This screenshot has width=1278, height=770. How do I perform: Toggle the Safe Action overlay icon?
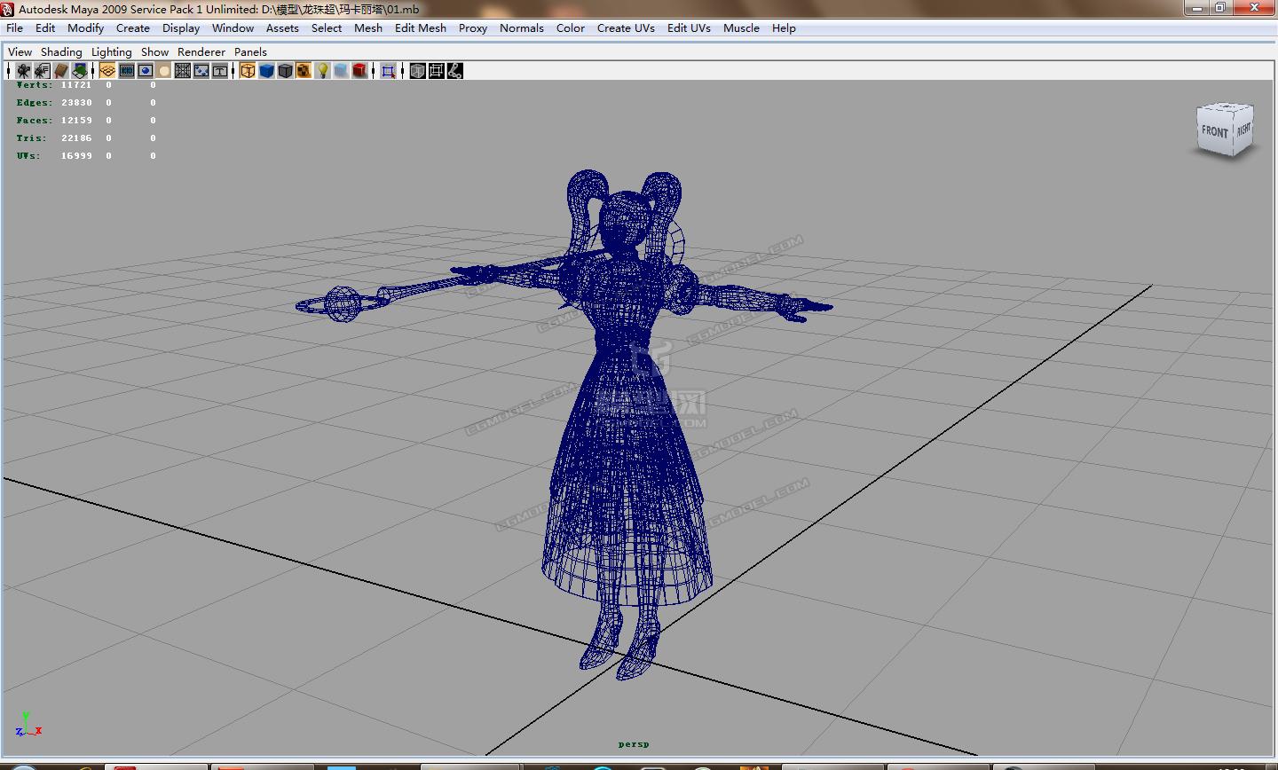(201, 71)
